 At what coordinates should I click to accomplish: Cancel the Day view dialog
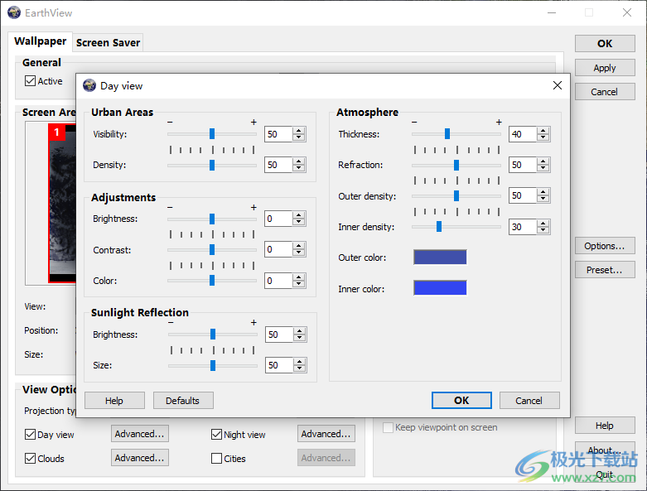point(529,401)
